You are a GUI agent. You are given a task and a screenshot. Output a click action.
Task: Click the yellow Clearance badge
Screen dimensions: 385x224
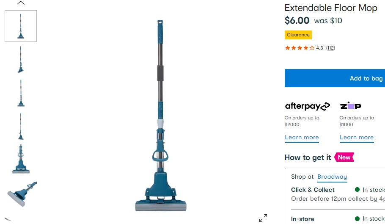[298, 35]
